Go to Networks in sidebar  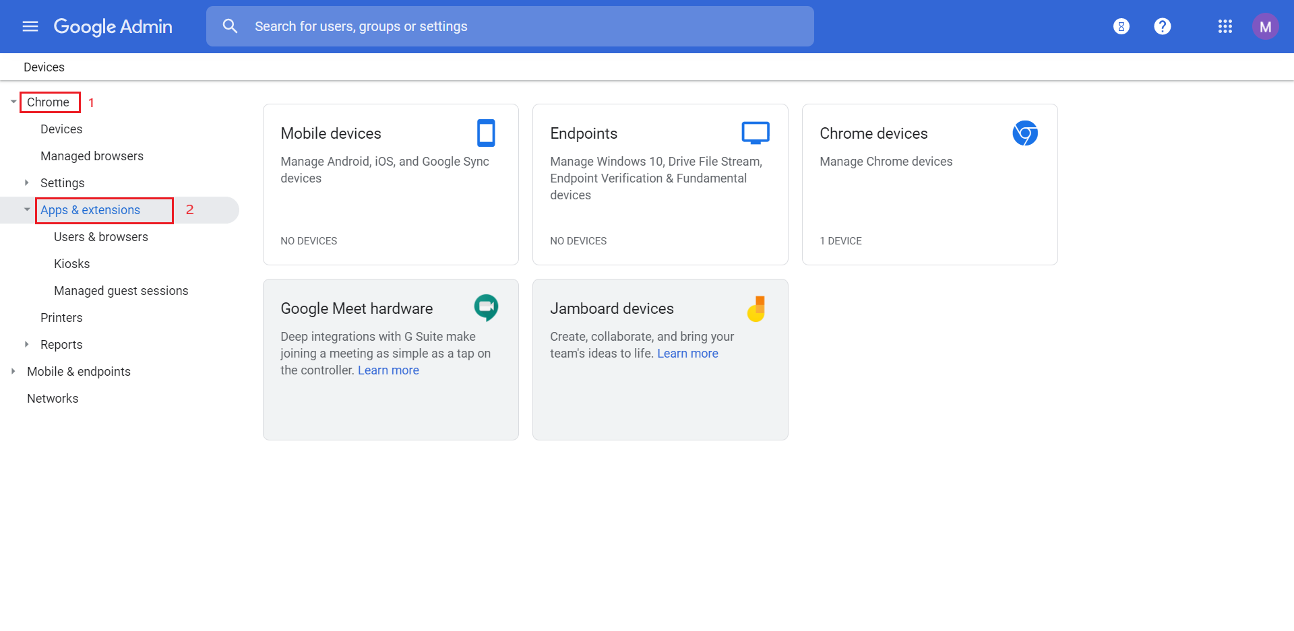[53, 399]
